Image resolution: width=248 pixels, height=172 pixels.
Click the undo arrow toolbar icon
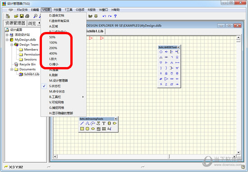point(104,16)
